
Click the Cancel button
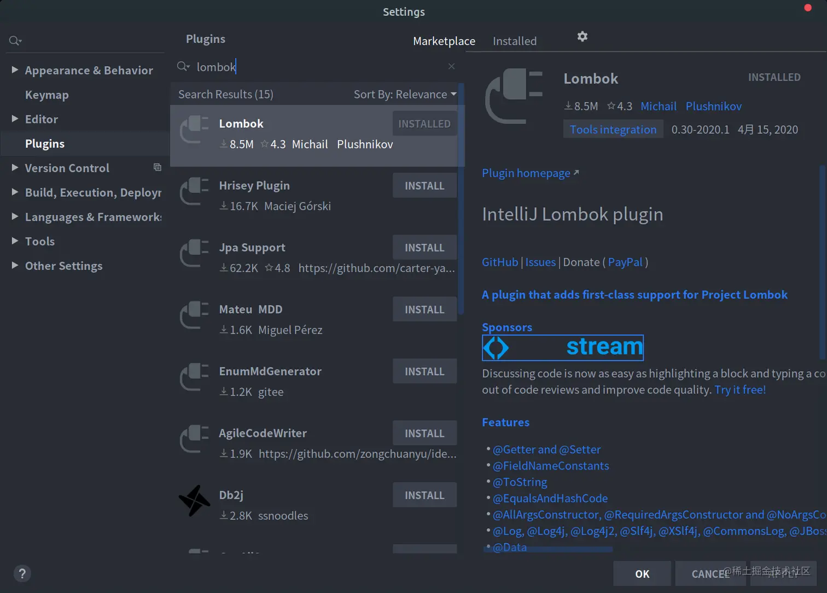point(710,573)
